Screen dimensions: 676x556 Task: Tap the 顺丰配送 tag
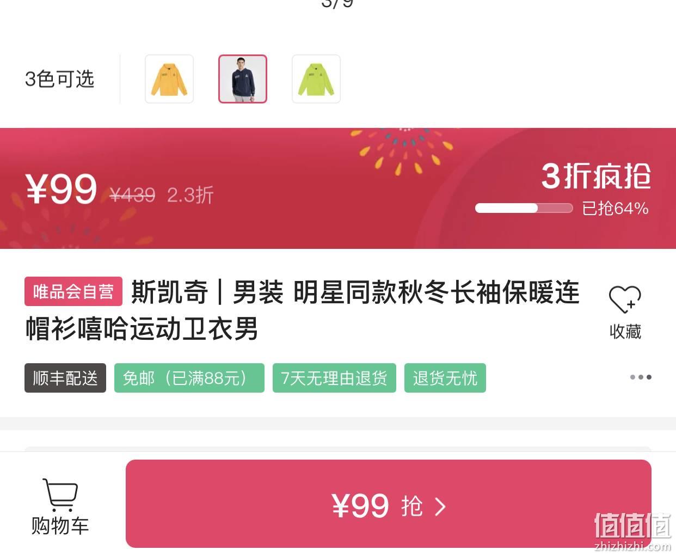click(65, 378)
